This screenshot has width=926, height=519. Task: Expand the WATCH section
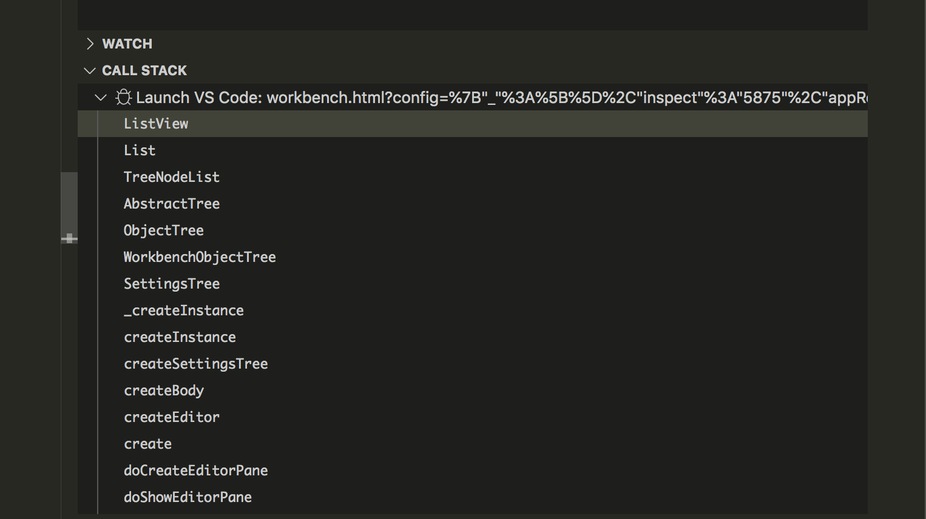tap(90, 43)
